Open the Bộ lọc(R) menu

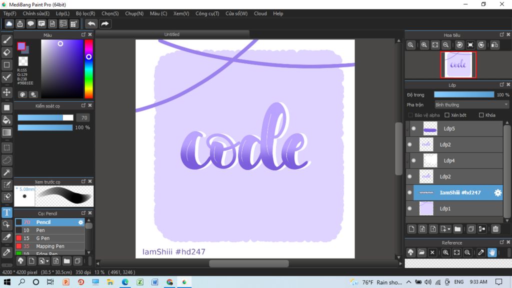pyautogui.click(x=85, y=13)
